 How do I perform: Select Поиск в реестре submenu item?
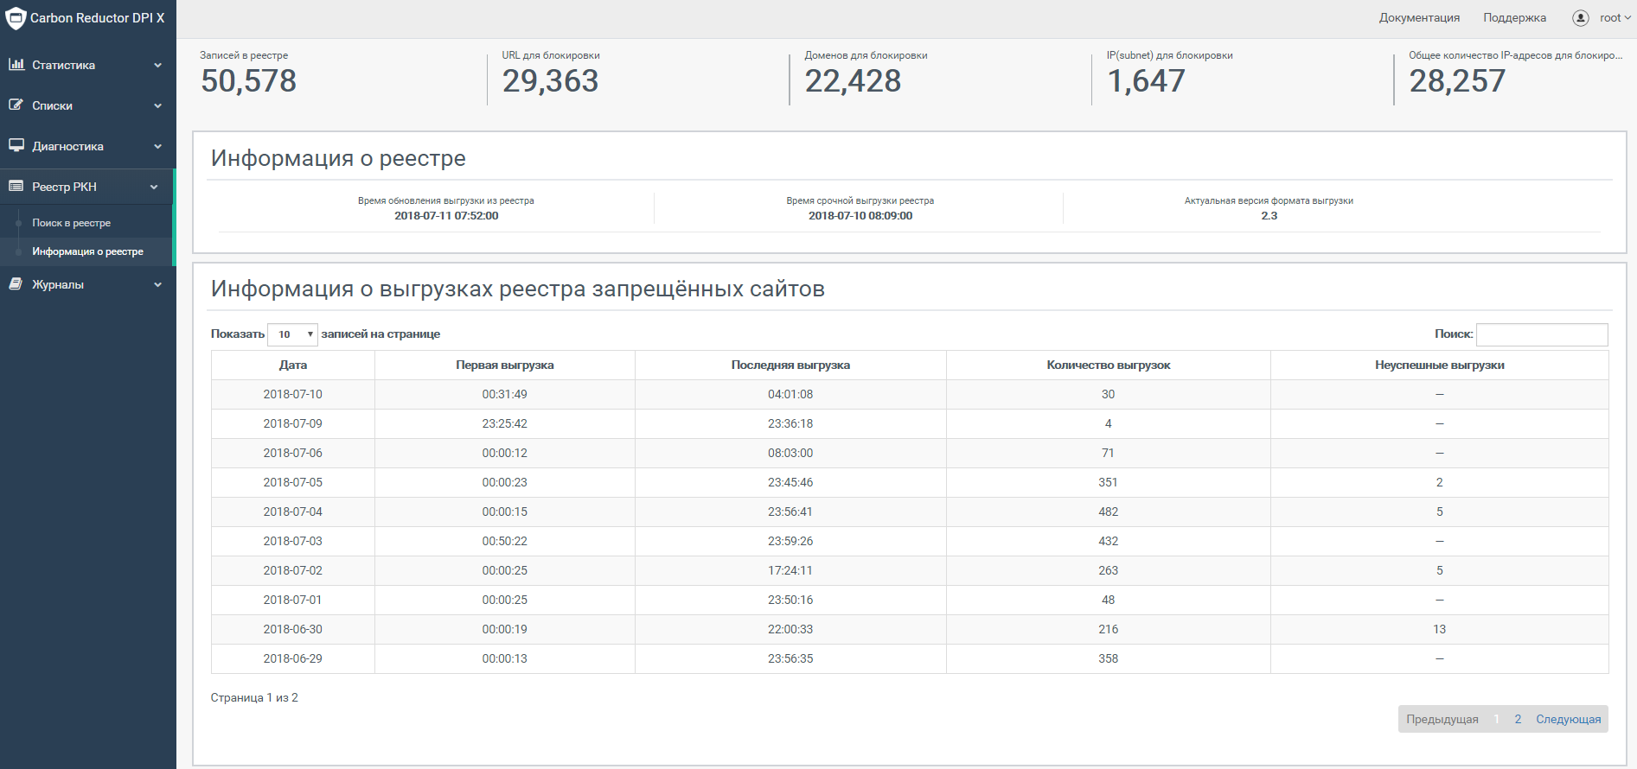71,223
